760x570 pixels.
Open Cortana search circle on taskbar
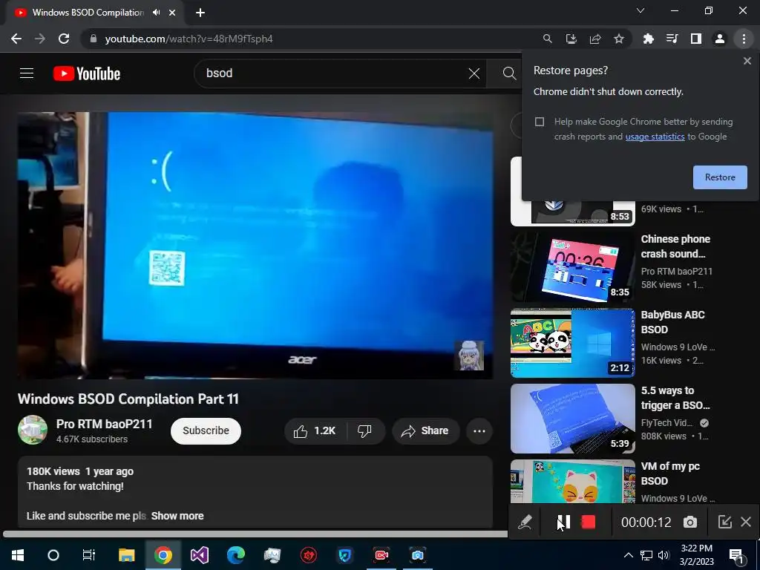53,555
